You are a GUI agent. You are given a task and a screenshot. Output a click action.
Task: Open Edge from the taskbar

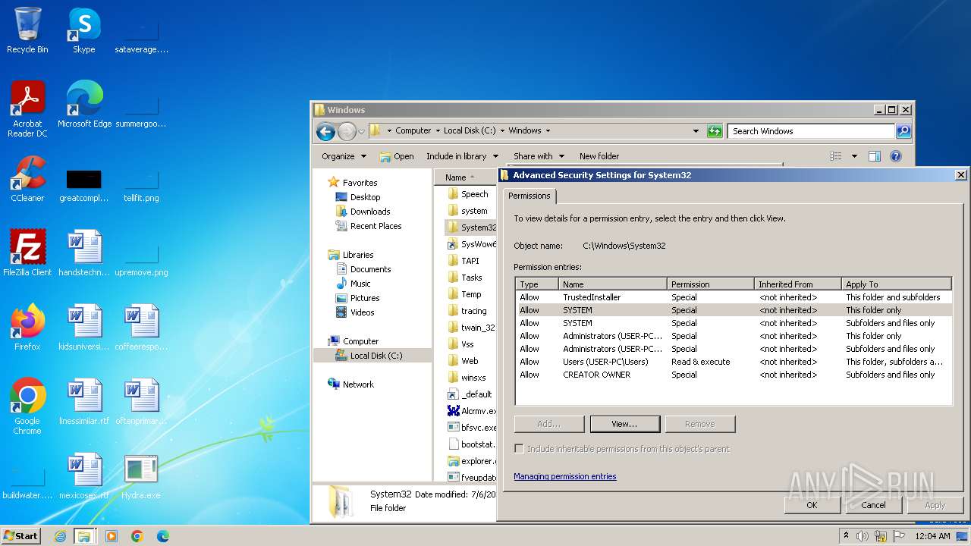point(162,536)
